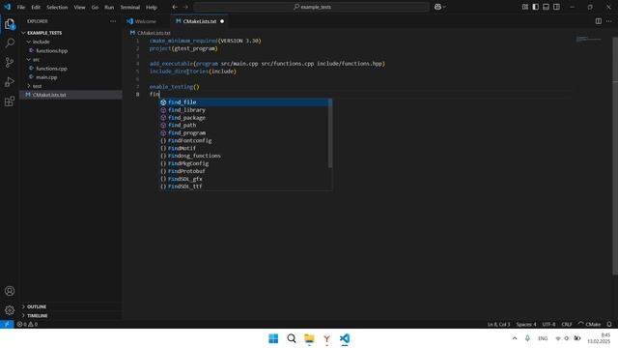Image resolution: width=618 pixels, height=348 pixels.
Task: Click the VS Code logo in title bar
Action: click(x=7, y=7)
